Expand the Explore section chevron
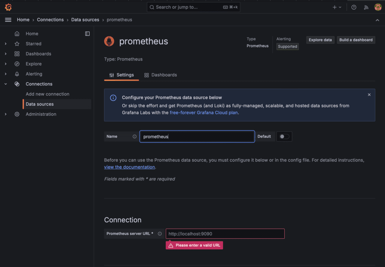The height and width of the screenshot is (267, 385). [x=6, y=64]
